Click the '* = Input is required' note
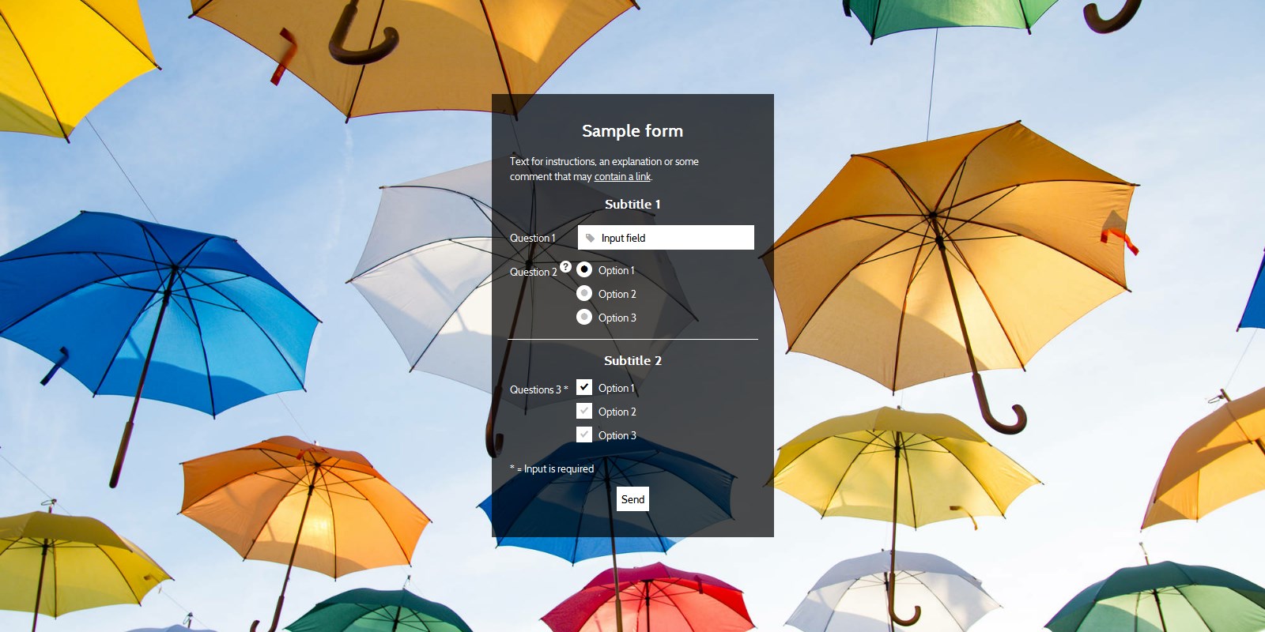Image resolution: width=1265 pixels, height=632 pixels. [x=552, y=468]
